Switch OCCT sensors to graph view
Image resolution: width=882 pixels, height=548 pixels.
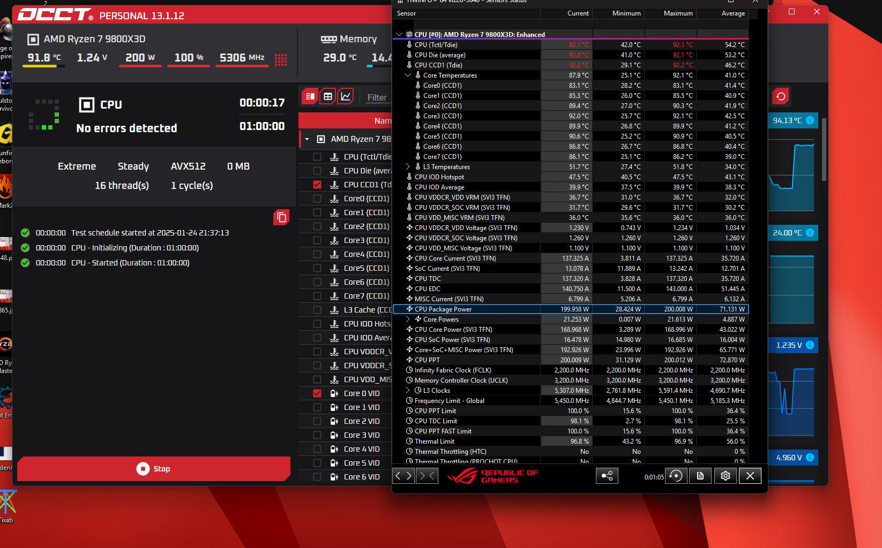[346, 96]
